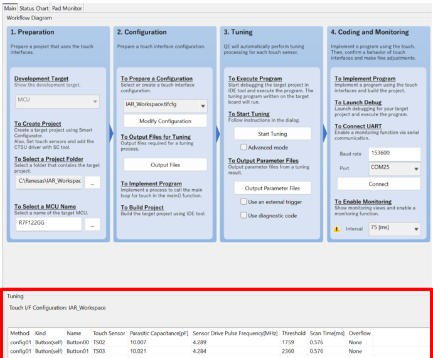Switch to the Status Chart tab
The image size is (433, 358).
point(34,9)
